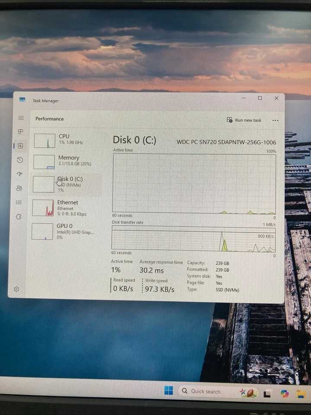Open the Windows Start button on taskbar
The image size is (311, 415).
(x=169, y=390)
